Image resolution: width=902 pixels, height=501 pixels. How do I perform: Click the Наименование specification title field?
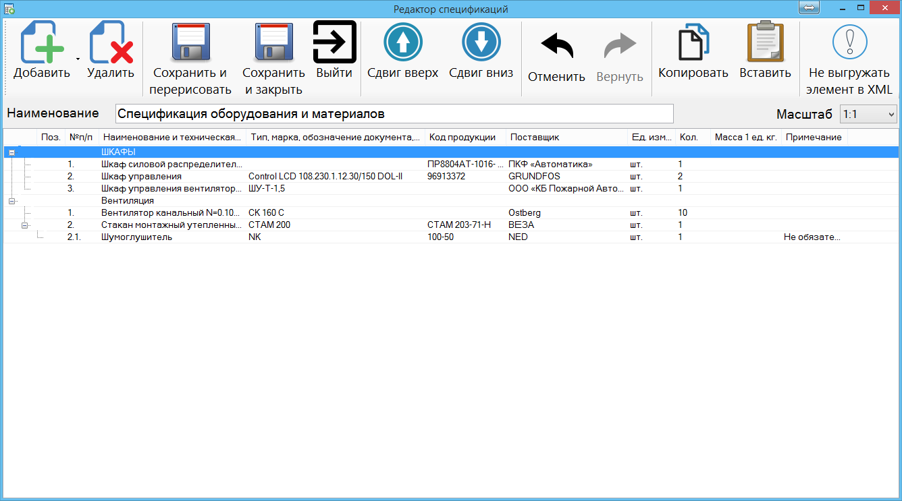pos(394,114)
